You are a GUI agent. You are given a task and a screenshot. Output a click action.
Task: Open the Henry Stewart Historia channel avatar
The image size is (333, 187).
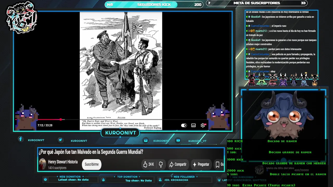point(42,164)
